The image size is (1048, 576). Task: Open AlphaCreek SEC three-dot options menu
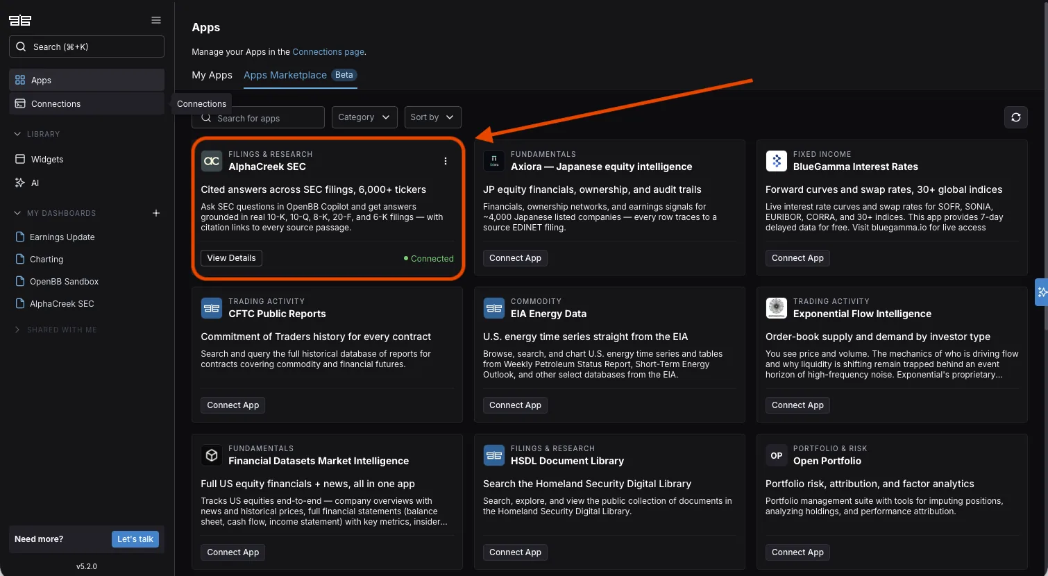[x=446, y=161]
